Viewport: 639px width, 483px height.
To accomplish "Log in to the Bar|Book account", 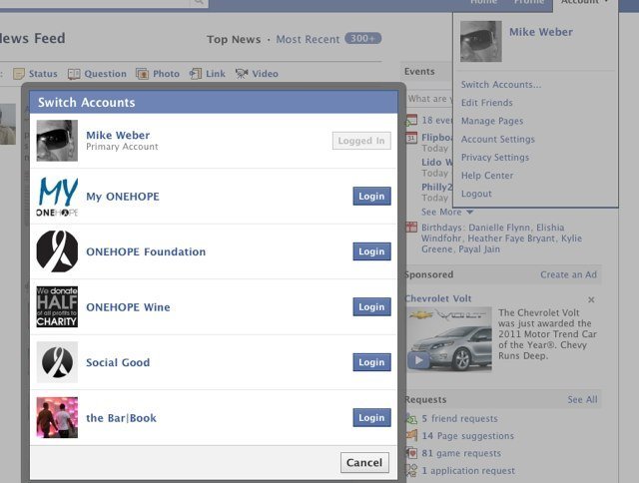I will tap(371, 418).
